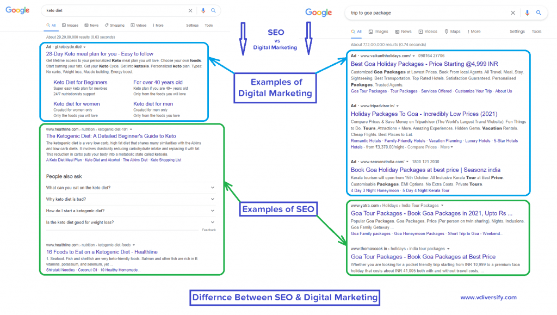The height and width of the screenshot is (315, 557).
Task: Open The Ketogenic Diet Detailed Beginner's Guide result
Action: (111, 136)
